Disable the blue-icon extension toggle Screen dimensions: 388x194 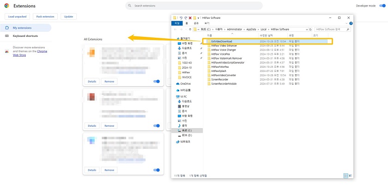(x=157, y=170)
